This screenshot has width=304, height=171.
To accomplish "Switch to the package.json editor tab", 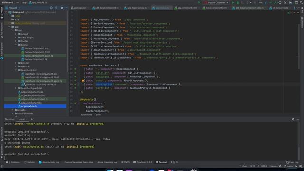I will (80, 8).
